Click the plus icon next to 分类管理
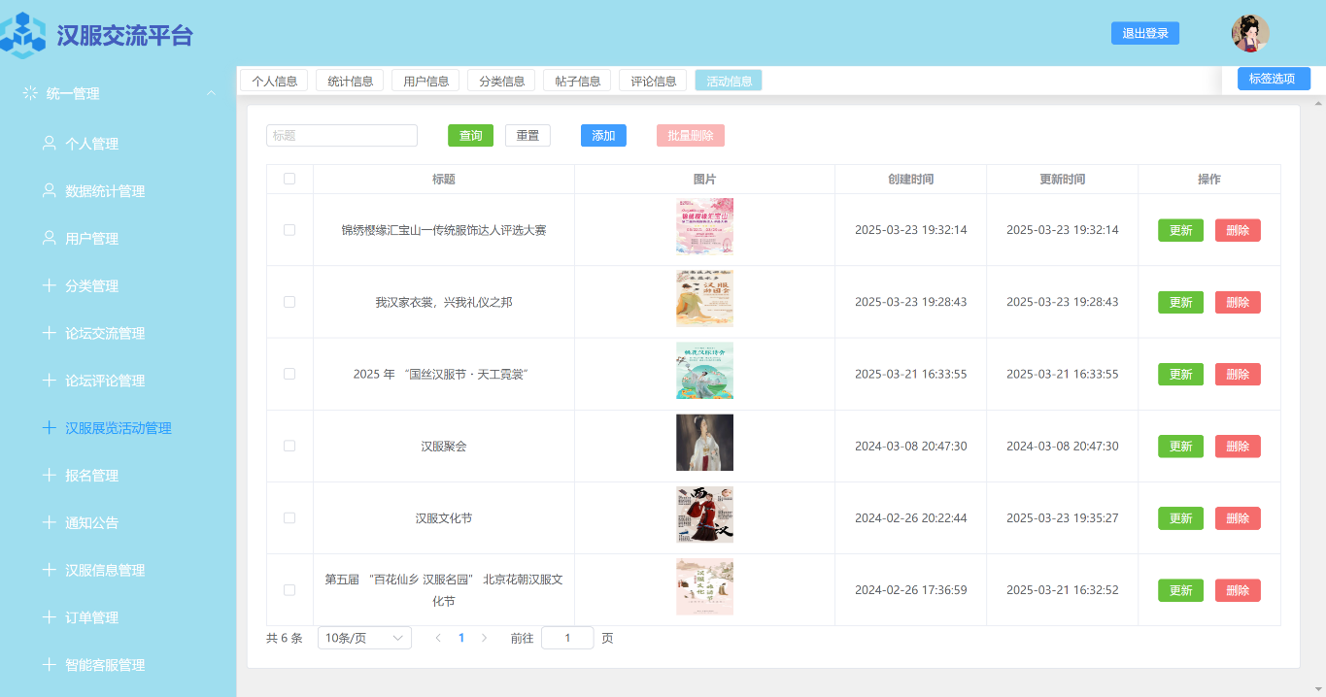The image size is (1326, 697). pyautogui.click(x=49, y=285)
